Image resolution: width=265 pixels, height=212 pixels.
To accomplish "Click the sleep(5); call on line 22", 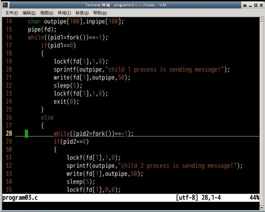I will point(66,85).
